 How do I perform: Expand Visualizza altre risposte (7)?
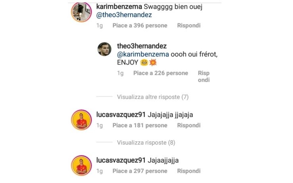coord(153,97)
